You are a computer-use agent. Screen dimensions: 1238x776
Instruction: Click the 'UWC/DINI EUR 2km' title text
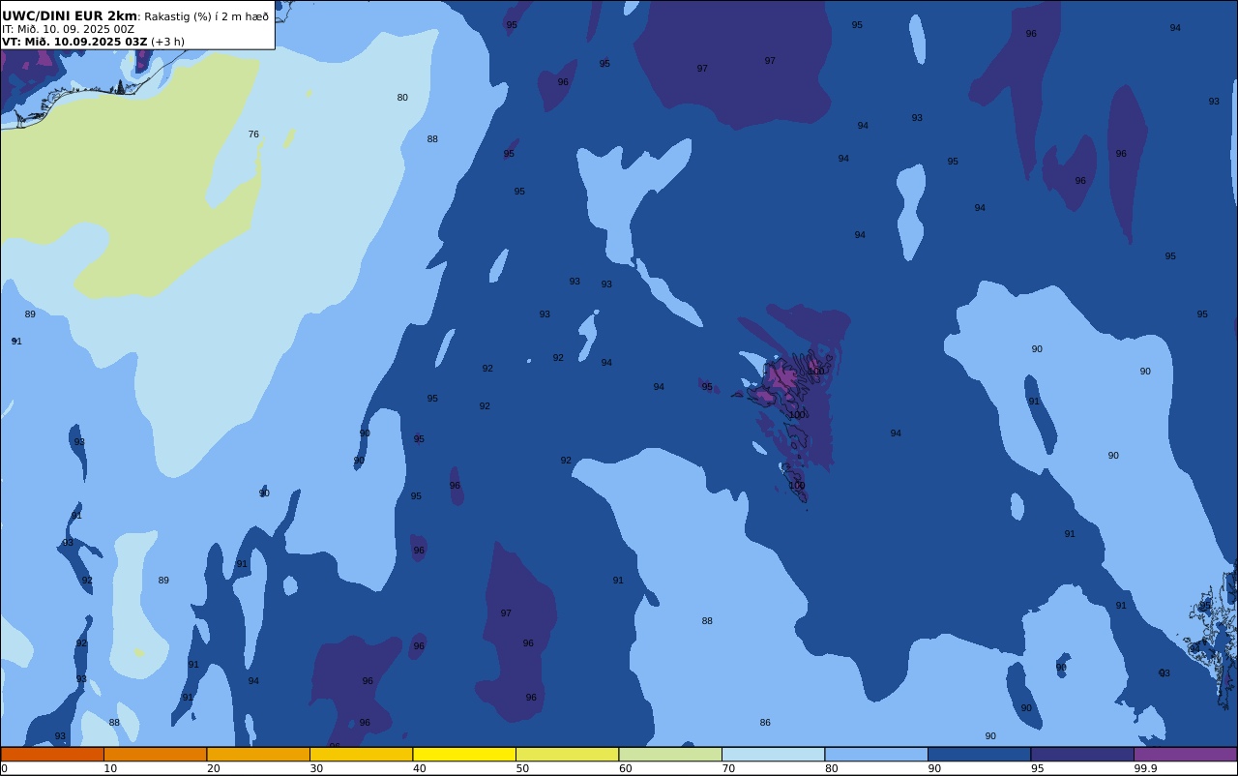tap(70, 15)
